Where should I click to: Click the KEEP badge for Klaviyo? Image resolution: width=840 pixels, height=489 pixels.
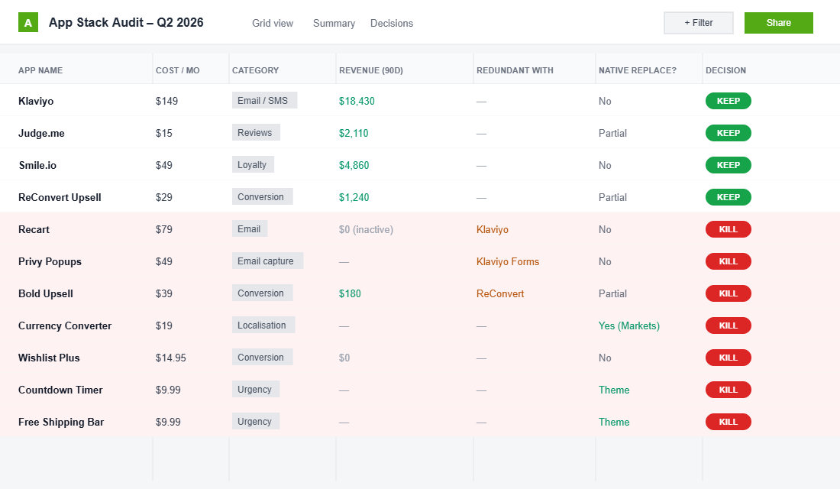728,101
